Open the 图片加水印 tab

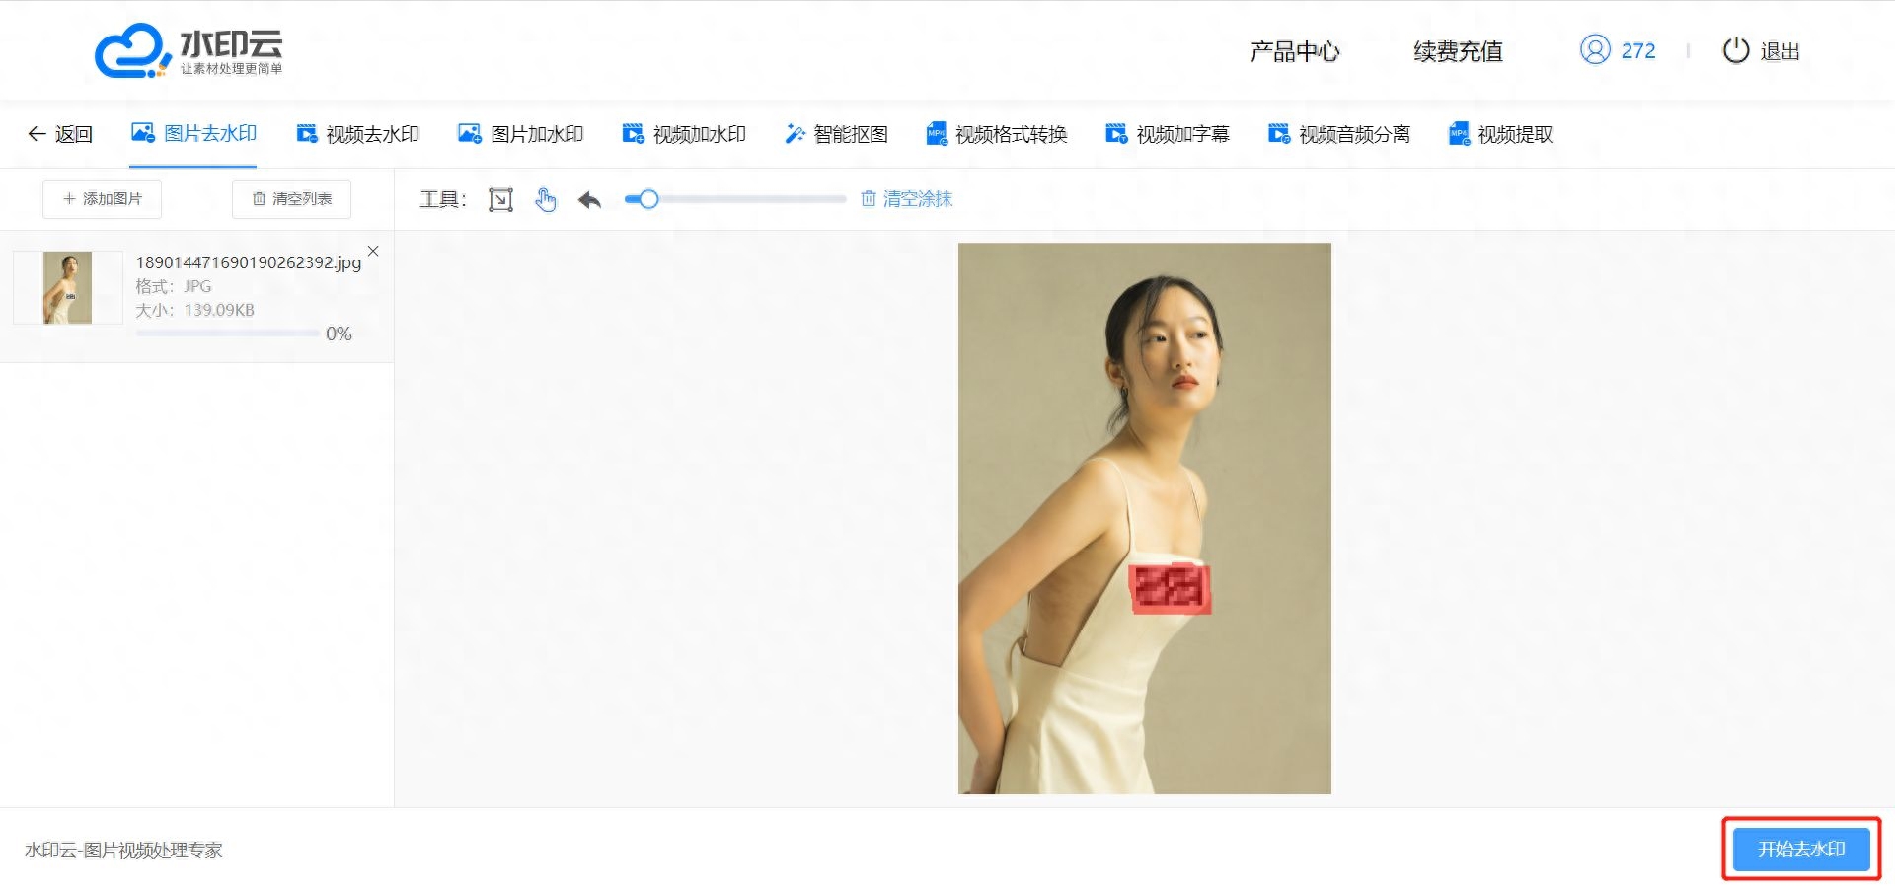point(520,134)
